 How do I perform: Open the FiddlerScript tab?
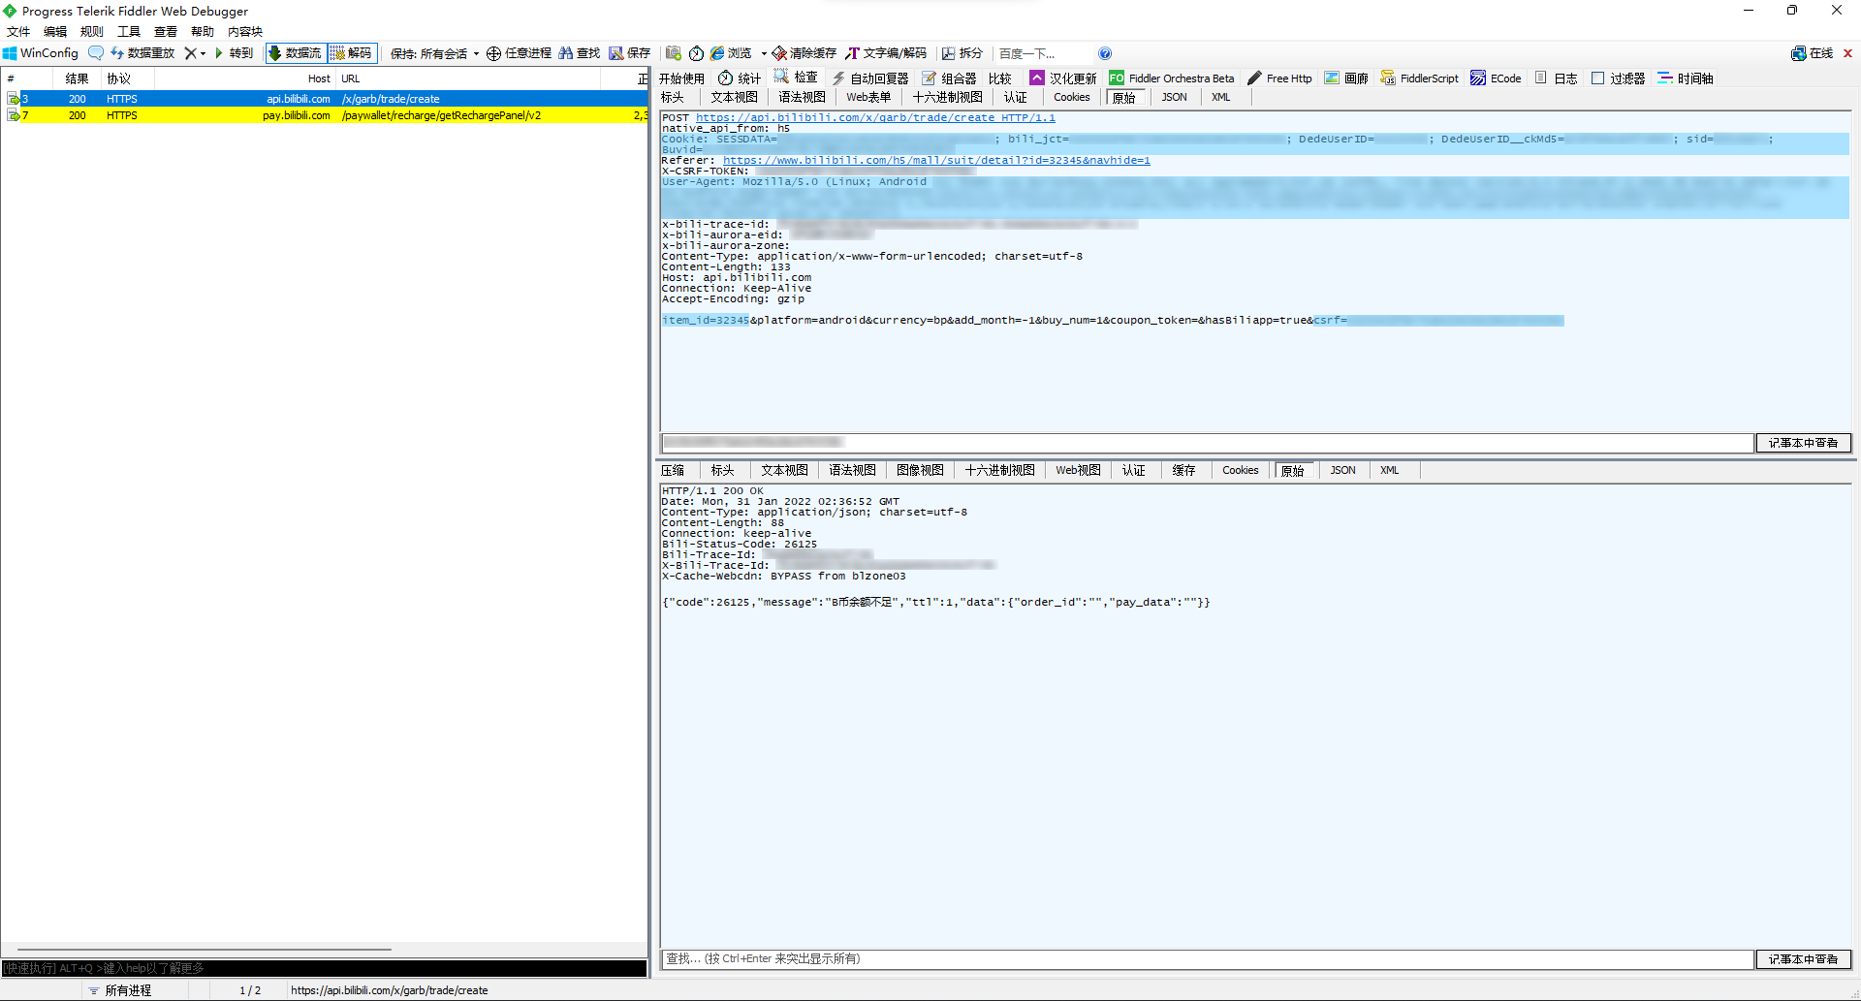[x=1420, y=78]
